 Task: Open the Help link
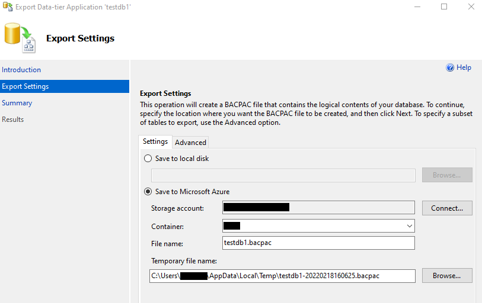click(x=464, y=68)
